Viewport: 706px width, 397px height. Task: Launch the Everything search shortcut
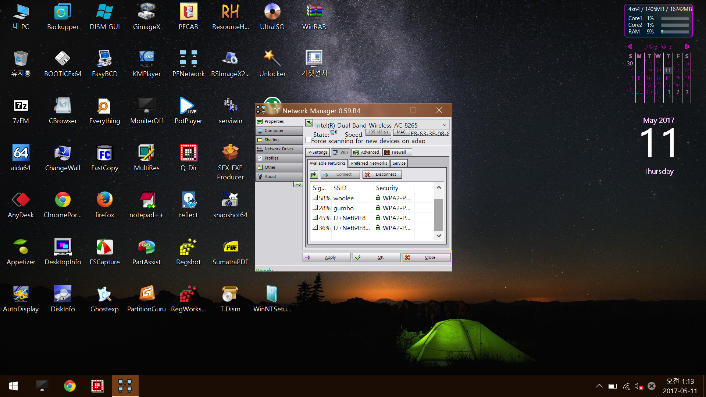(x=104, y=111)
